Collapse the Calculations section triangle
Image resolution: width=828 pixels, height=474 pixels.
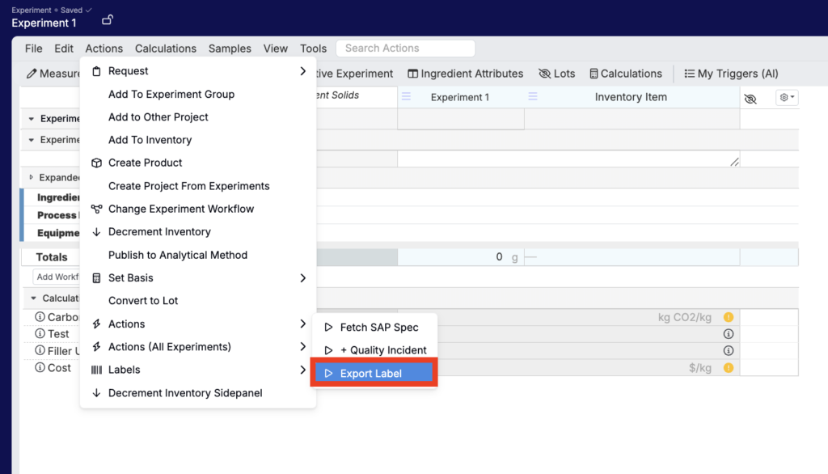(33, 298)
